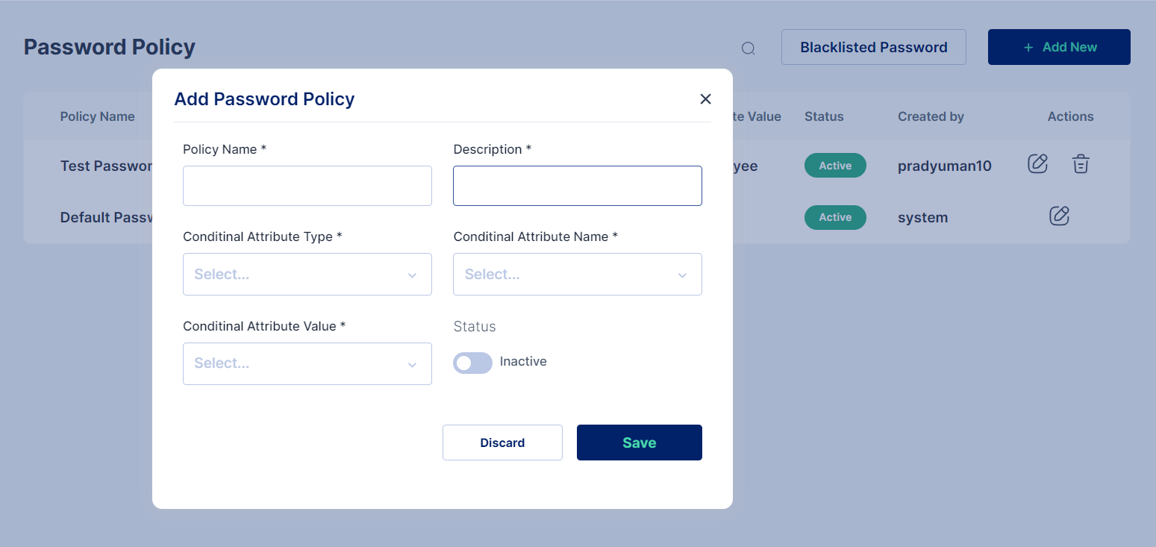
Task: Edit the pradyuman10 policy row
Action: pos(1037,164)
